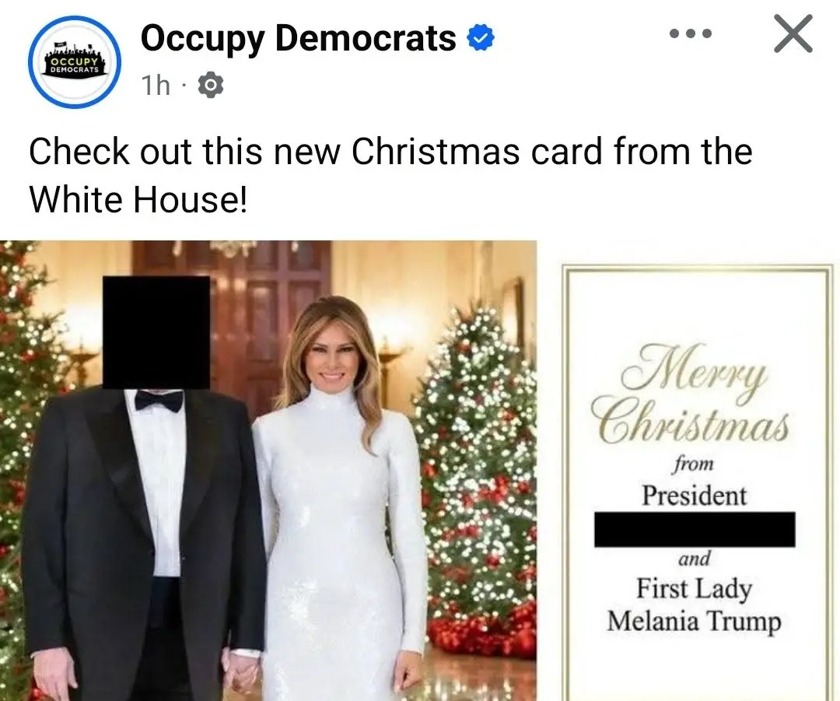
Task: Select the post caption text about Christmas card
Action: [390, 175]
